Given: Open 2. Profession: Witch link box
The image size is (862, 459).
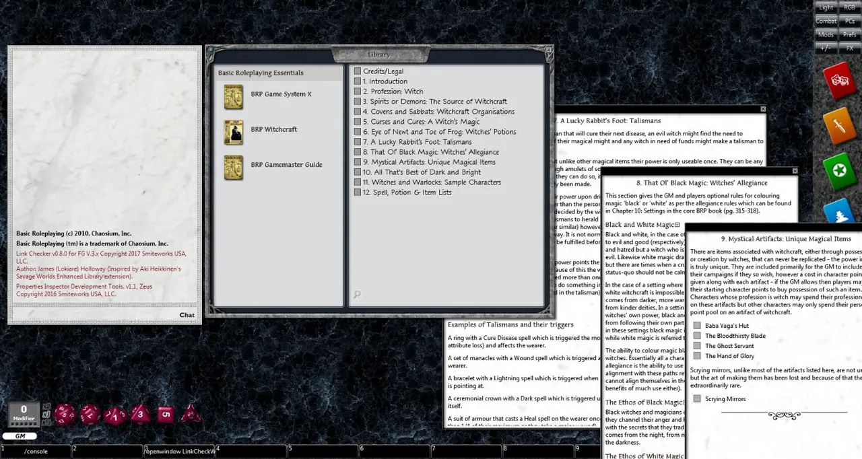Looking at the screenshot, I should [x=358, y=92].
